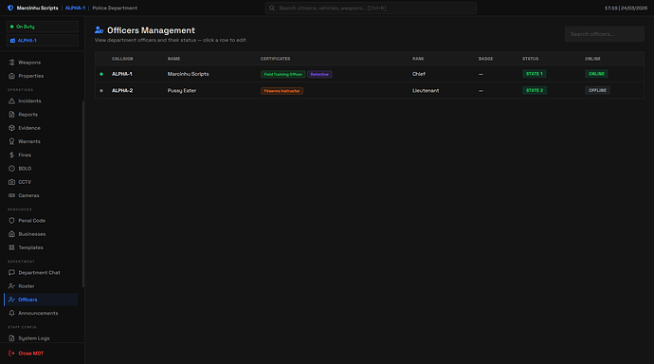654x364 pixels.
Task: Click the BADGE column header
Action: click(485, 59)
